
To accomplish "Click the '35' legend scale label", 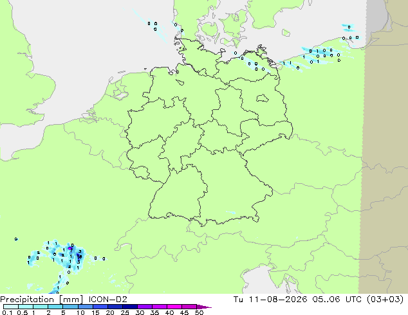I will click(154, 312).
